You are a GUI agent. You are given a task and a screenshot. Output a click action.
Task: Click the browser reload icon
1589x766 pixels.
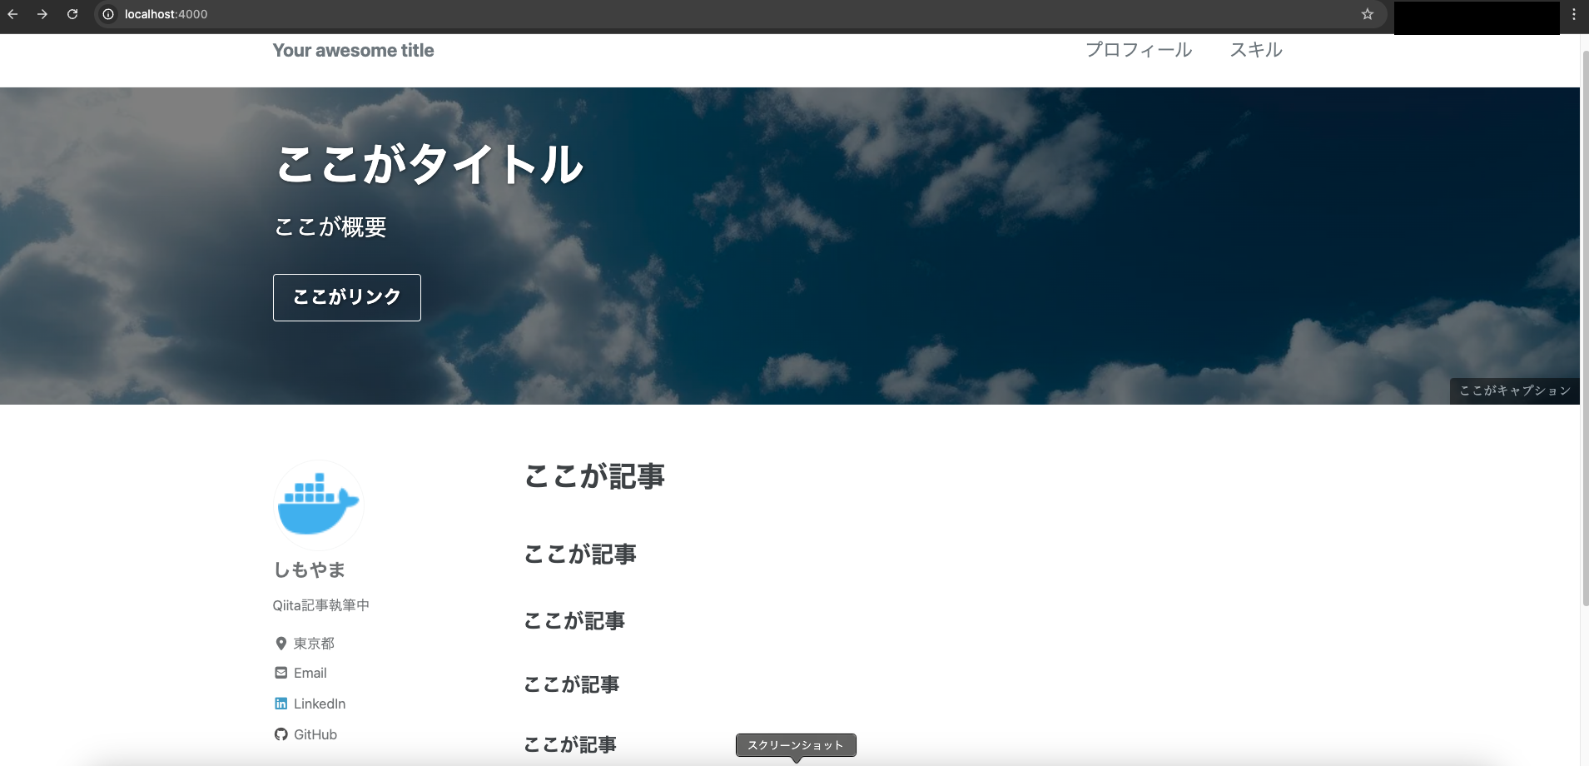click(x=72, y=14)
